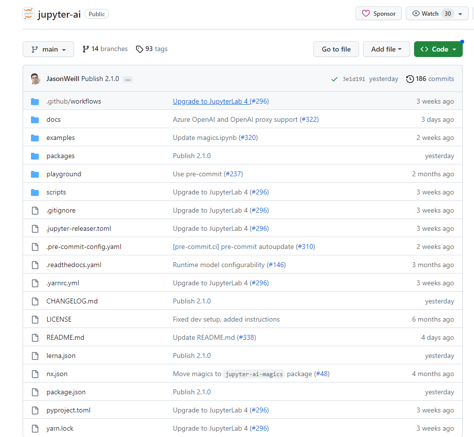The image size is (474, 437).
Task: Open pull request #310 link
Action: [x=306, y=247]
